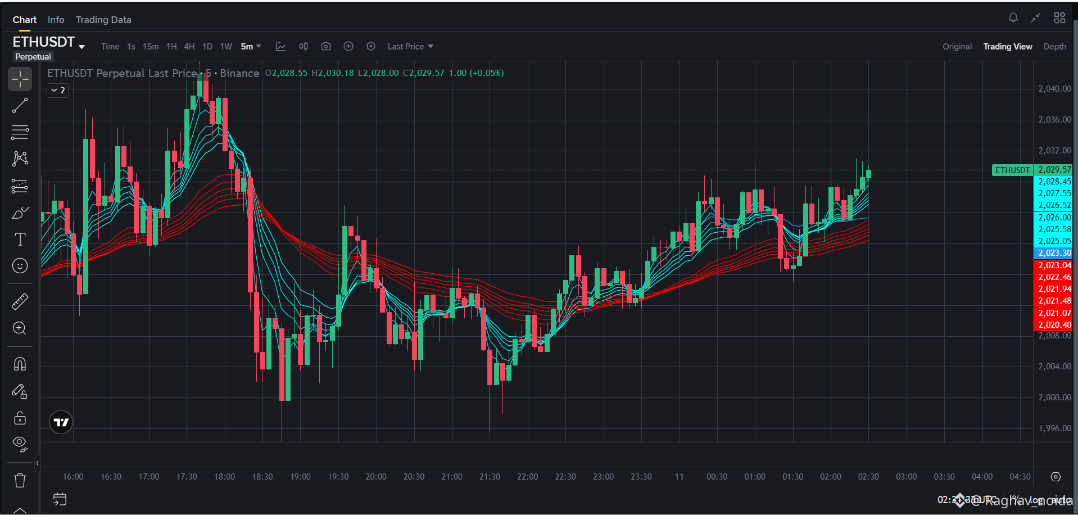The height and width of the screenshot is (515, 1078).
Task: Open the emoji icons tool
Action: tap(20, 266)
